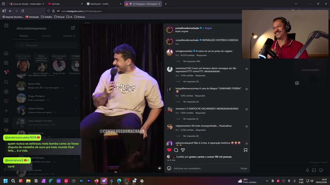Open Notifications heart in Instagram sidebar

point(6,101)
